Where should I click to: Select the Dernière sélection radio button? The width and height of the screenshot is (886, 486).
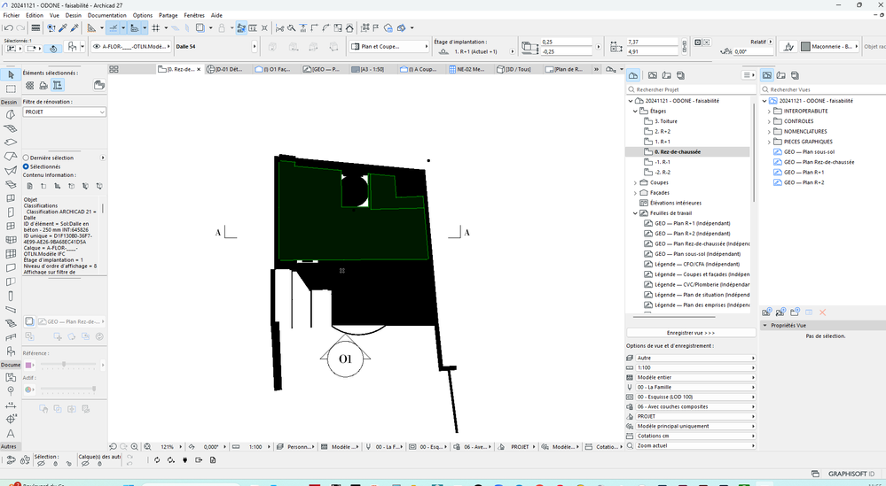27,158
